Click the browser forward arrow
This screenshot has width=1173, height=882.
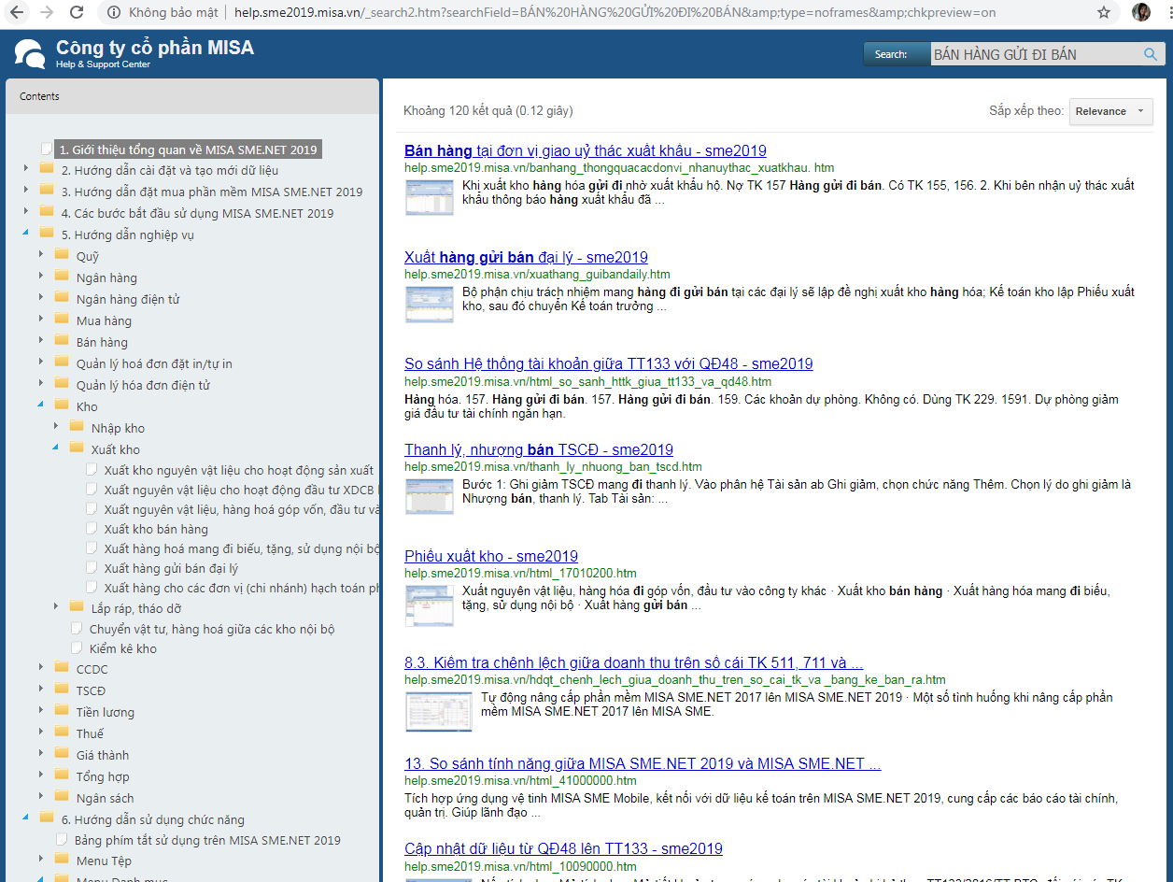pyautogui.click(x=47, y=13)
